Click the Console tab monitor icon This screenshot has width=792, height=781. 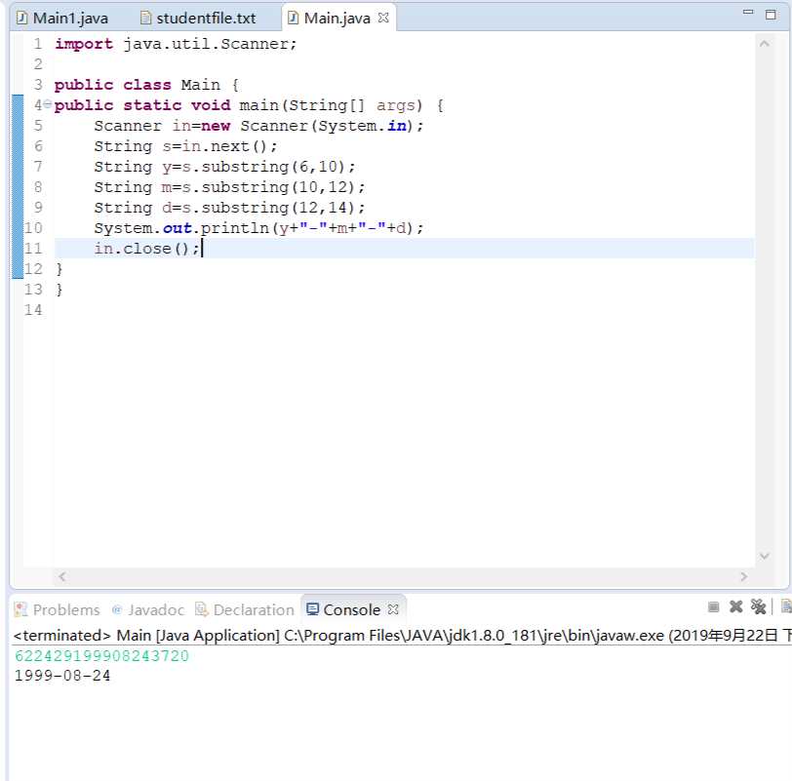click(x=313, y=609)
